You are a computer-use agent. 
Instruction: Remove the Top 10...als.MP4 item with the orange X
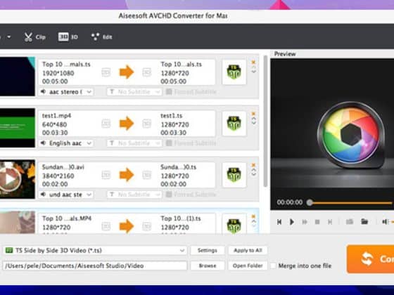point(253,216)
